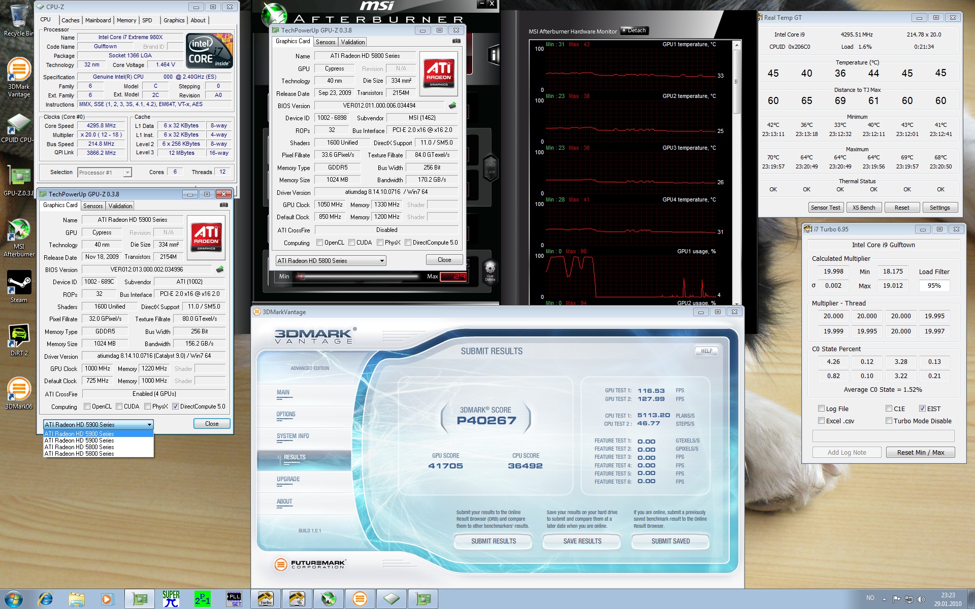Open the ATI Radeon HD 5800 Series dropdown
Screen dimensions: 975x609
pyautogui.click(x=331, y=261)
